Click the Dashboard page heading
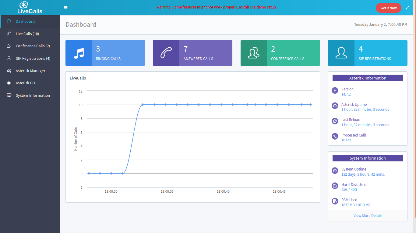 [x=81, y=25]
